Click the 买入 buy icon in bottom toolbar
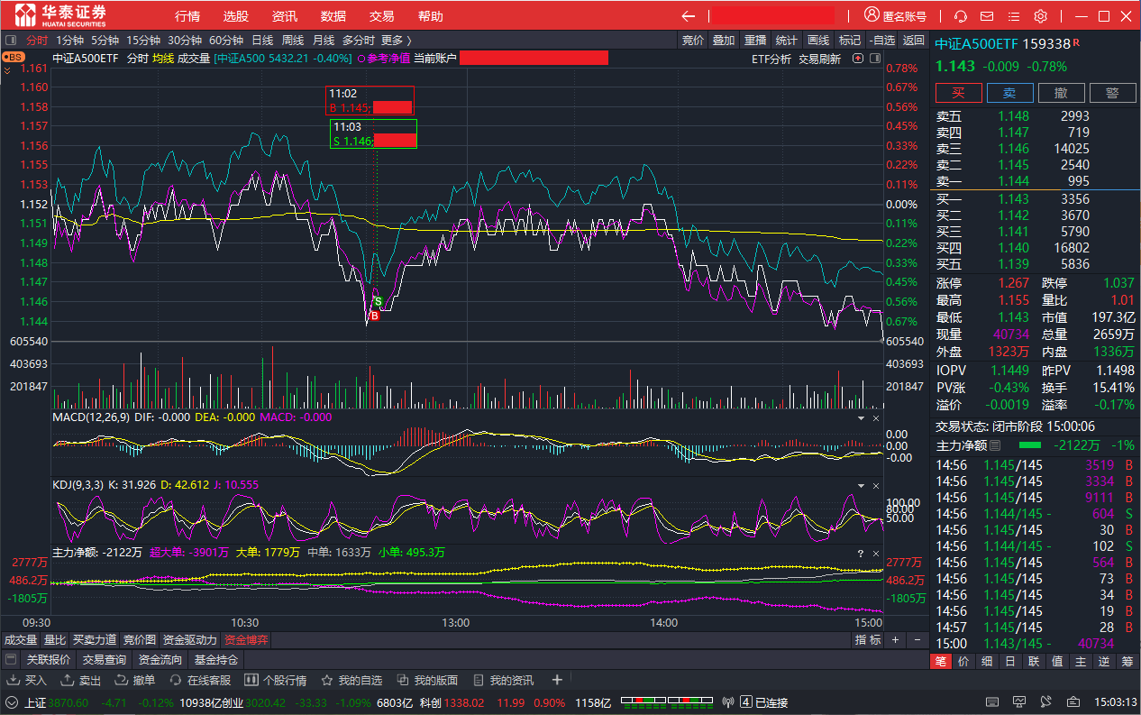The image size is (1141, 715). click(28, 680)
